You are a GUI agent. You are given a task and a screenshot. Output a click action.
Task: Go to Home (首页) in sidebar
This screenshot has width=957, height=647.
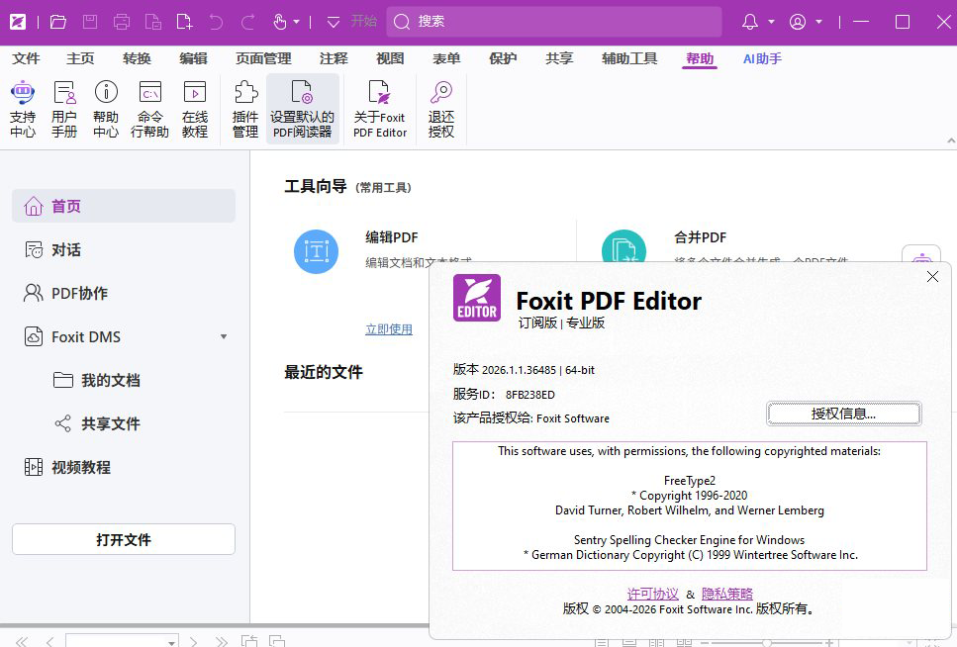pos(124,206)
